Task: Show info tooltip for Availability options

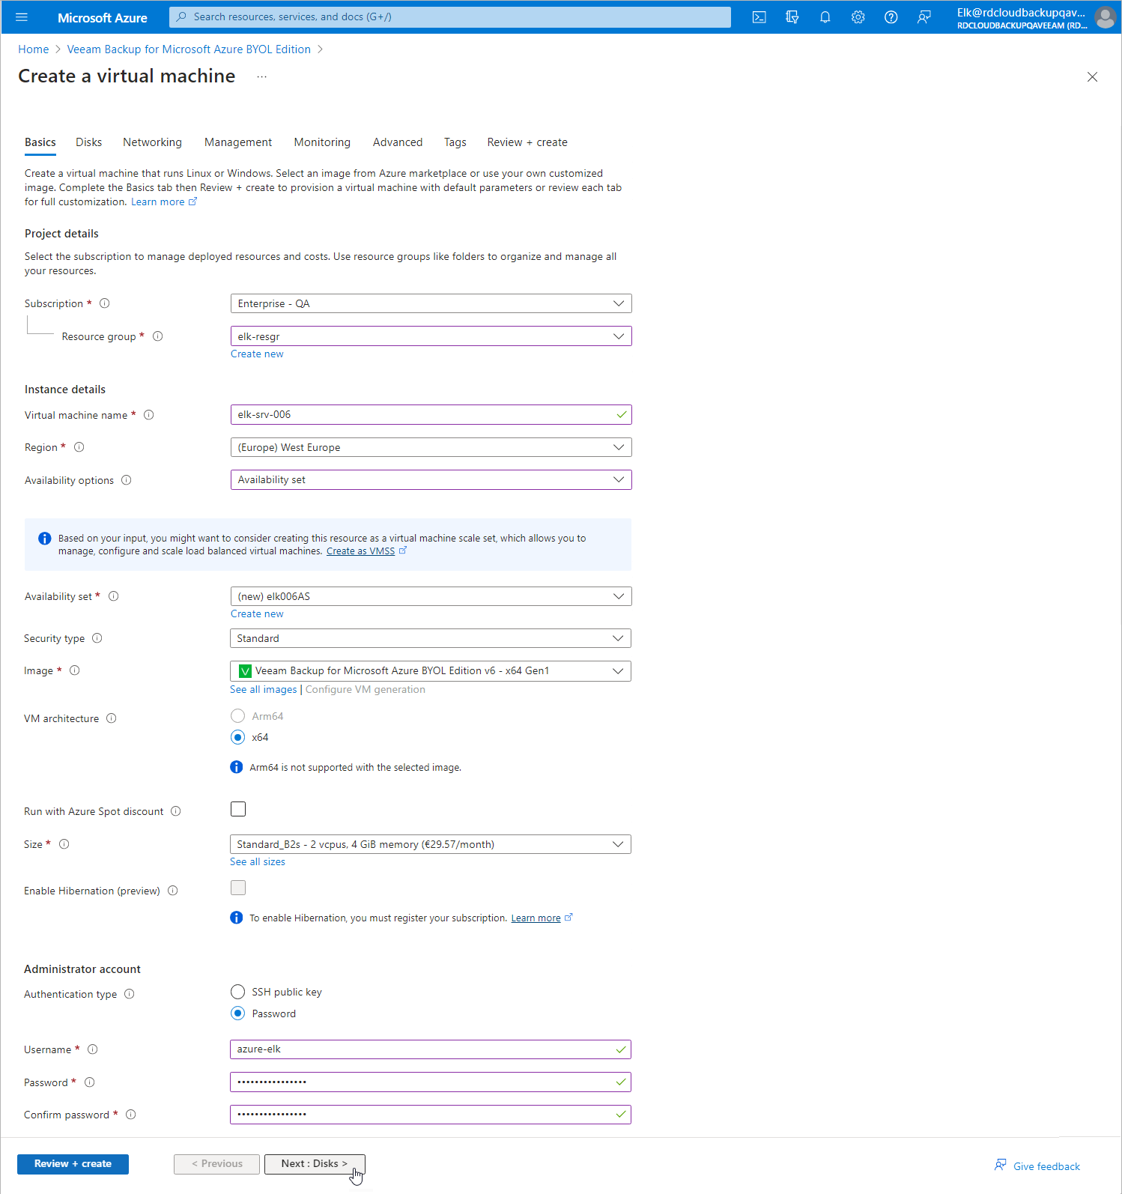Action: 126,480
